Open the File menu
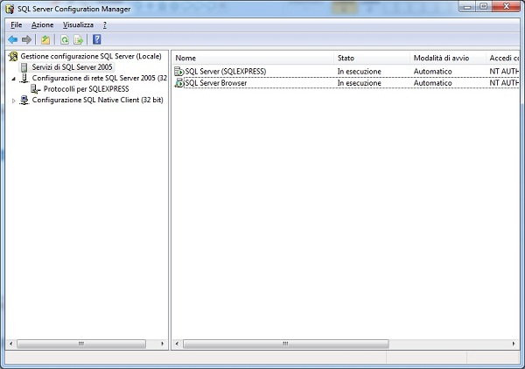This screenshot has width=525, height=369. [x=16, y=24]
